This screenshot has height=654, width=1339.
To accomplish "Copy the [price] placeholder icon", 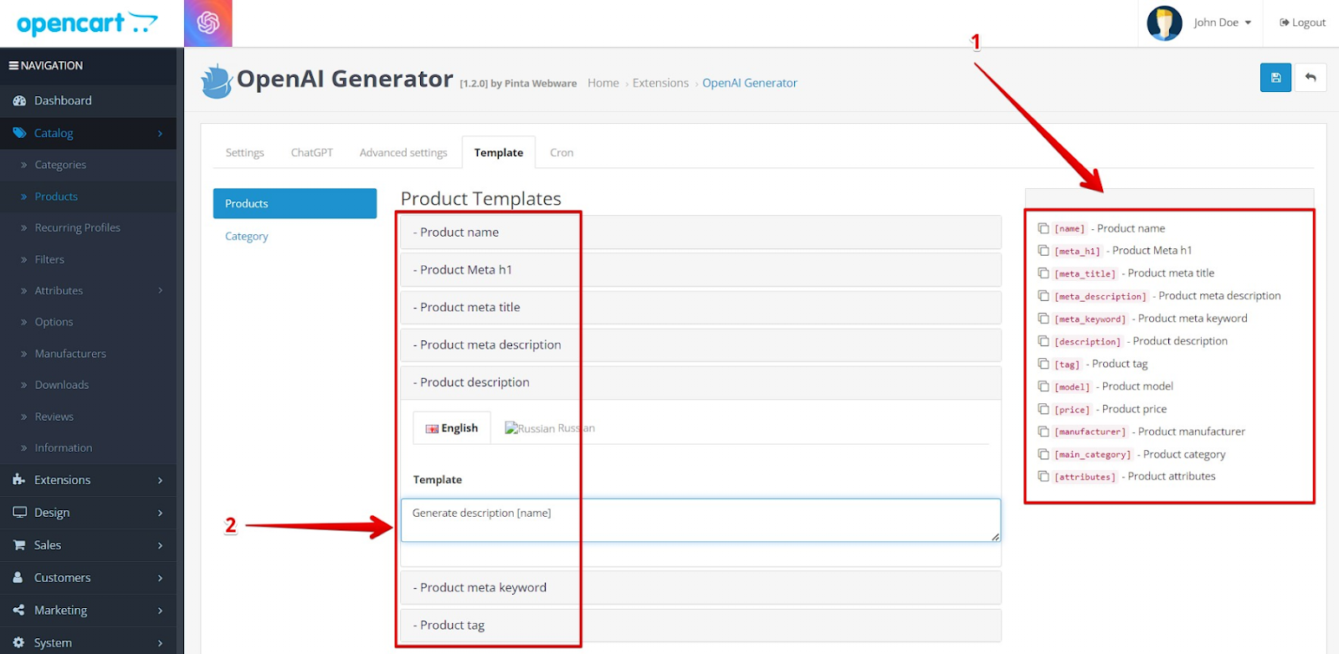I will click(1043, 408).
